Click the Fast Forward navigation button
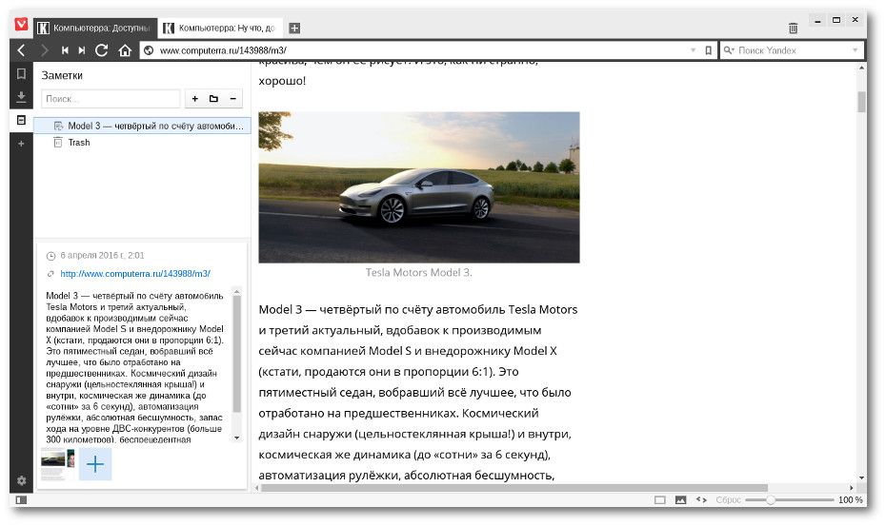The height and width of the screenshot is (526, 886). click(82, 50)
